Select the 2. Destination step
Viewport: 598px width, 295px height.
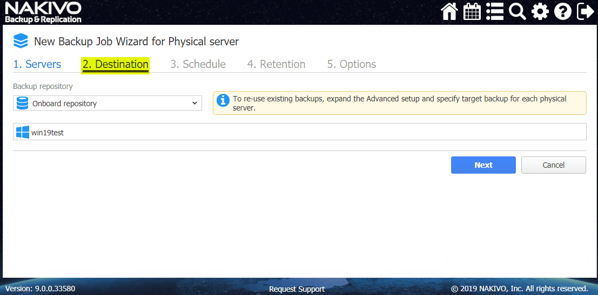click(116, 64)
